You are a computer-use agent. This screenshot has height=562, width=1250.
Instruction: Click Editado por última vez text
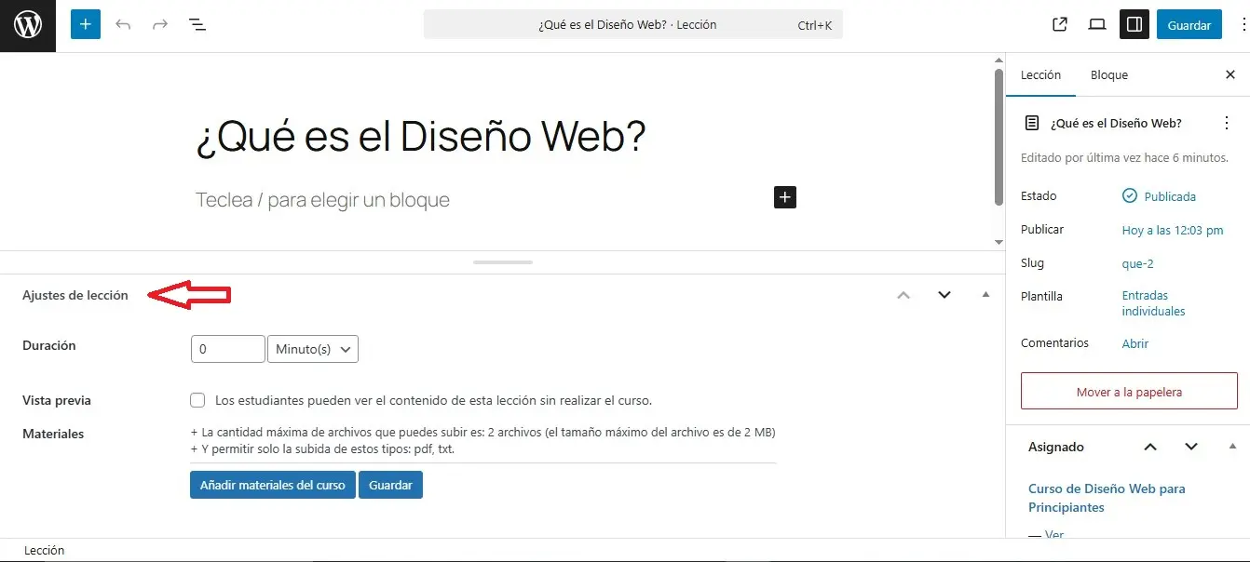[x=1124, y=157]
